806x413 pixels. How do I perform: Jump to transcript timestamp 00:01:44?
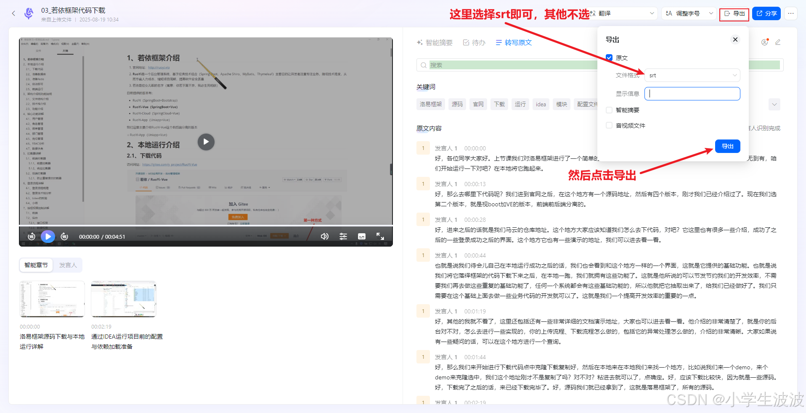point(475,357)
